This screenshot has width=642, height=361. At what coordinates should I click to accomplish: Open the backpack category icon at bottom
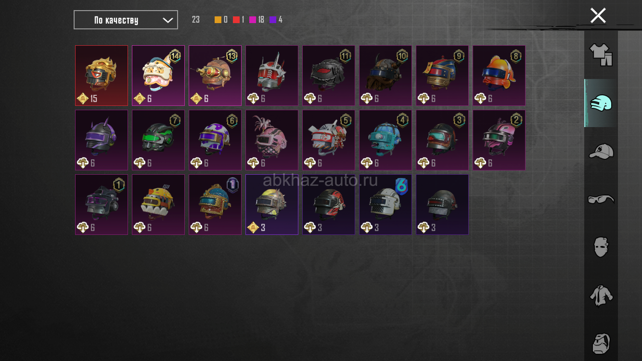click(x=601, y=344)
